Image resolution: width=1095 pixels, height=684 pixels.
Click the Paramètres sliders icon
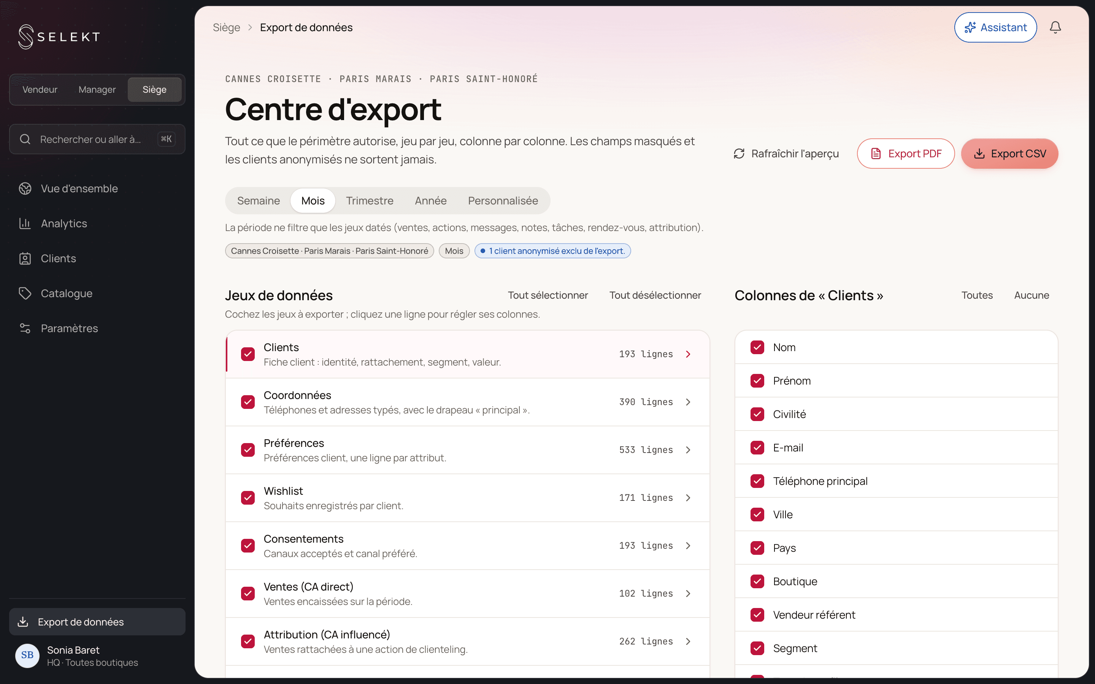[x=25, y=328]
